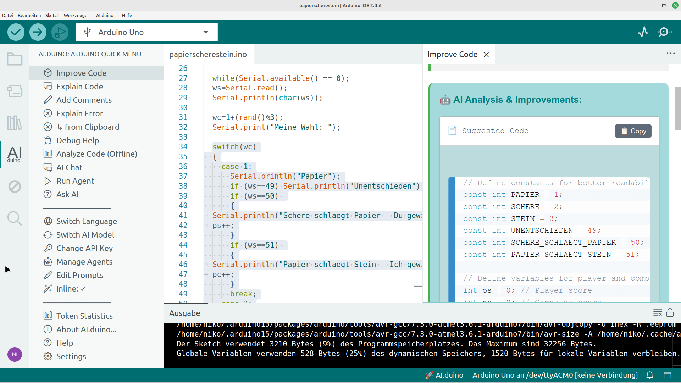Open the Search sidebar icon
This screenshot has height=383, width=681.
point(15,218)
